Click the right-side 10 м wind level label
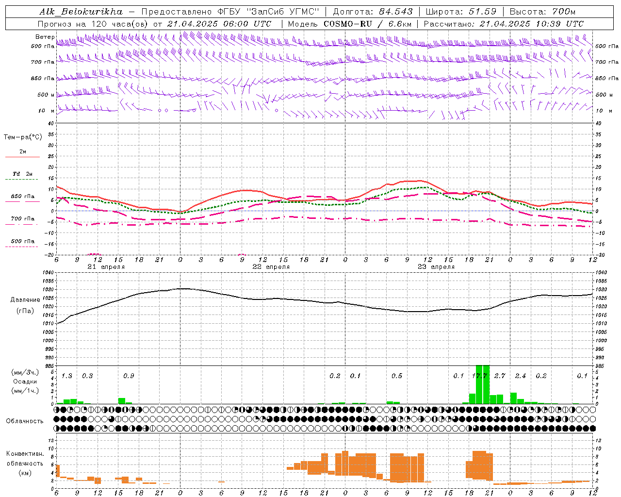This screenshot has width=621, height=497. pos(604,111)
